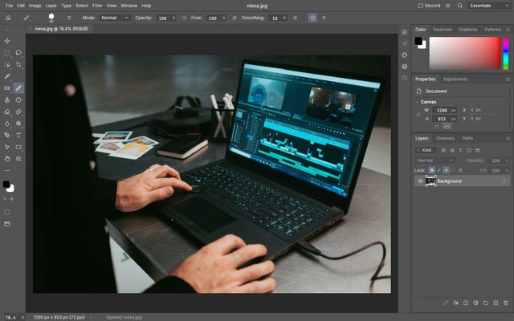Select the Rectangle shape tool
514x321 pixels.
[18, 147]
